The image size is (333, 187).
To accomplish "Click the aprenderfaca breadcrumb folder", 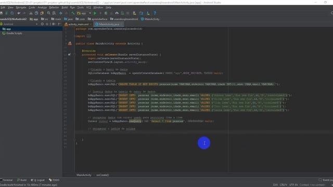I will point(97,19).
